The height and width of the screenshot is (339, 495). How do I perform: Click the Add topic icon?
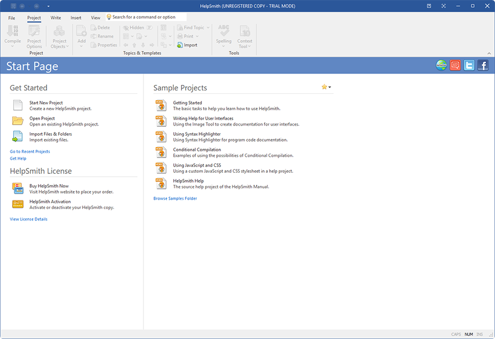pyautogui.click(x=81, y=31)
